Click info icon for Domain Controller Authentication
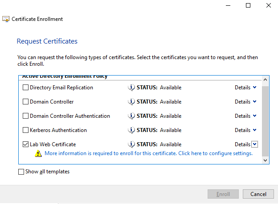The height and width of the screenshot is (204, 278). (x=131, y=116)
